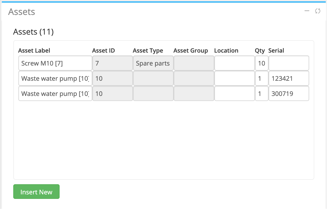Select the serial number field 300719
Screen dimensions: 327x209
point(289,94)
